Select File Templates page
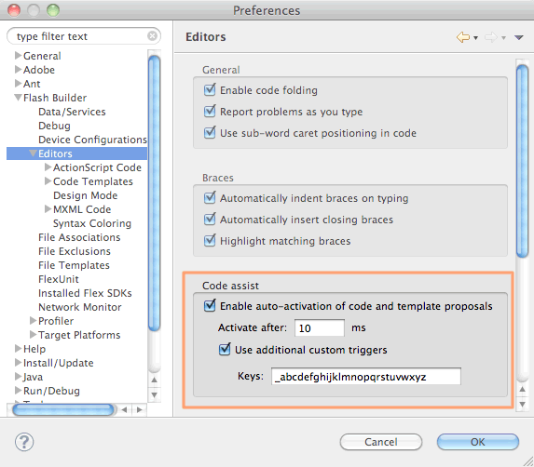Screen dimensions: 534x467 tap(74, 265)
